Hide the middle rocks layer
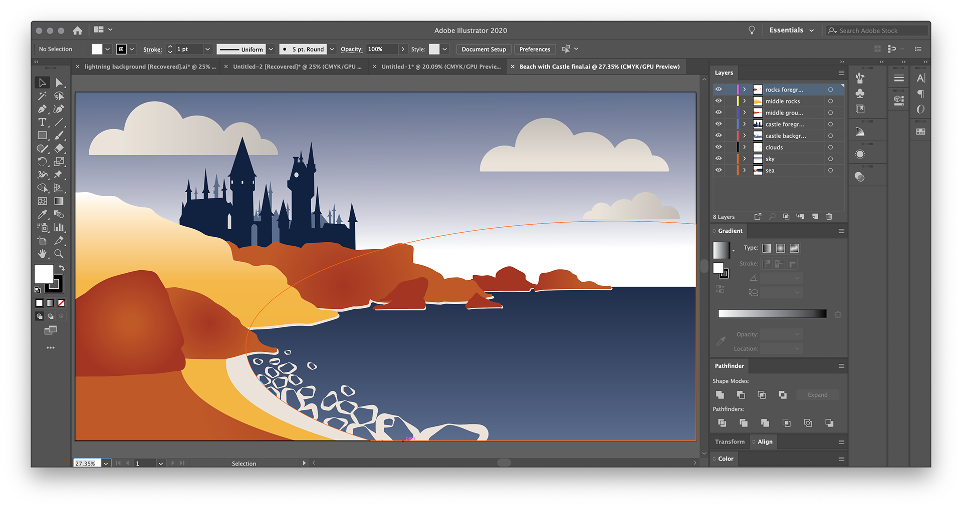This screenshot has width=962, height=508. [718, 101]
